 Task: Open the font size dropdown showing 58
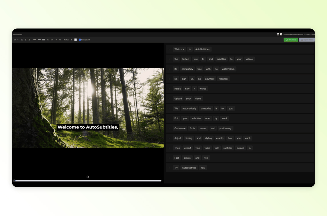[16, 40]
